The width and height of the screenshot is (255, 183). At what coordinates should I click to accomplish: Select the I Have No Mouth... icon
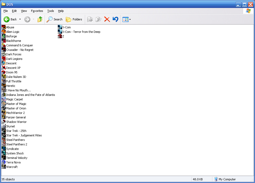click(x=4, y=90)
